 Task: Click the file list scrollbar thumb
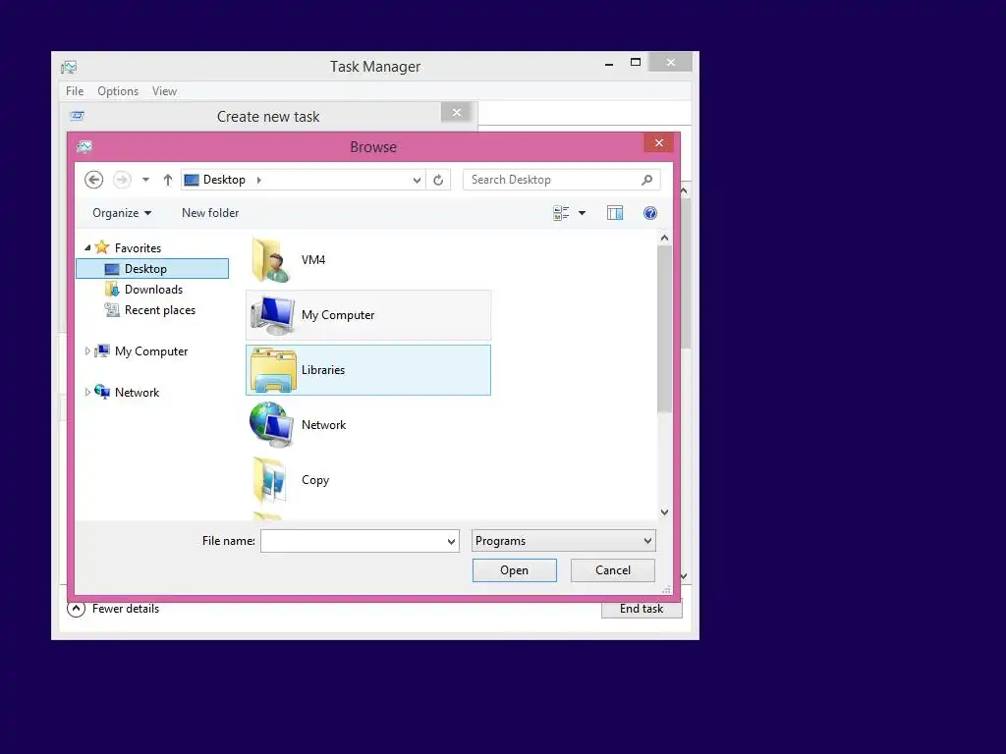click(665, 328)
